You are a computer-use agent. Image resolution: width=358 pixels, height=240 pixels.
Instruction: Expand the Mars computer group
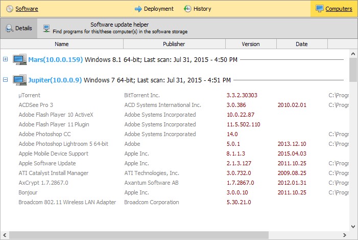[x=6, y=59]
